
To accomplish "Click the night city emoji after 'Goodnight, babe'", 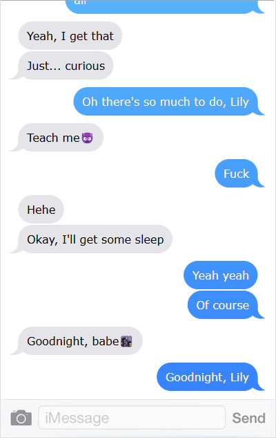I will (x=126, y=341).
